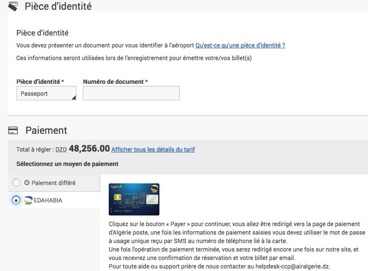Open the Passeport document type dropdown
This screenshot has width=368, height=271.
pos(47,94)
